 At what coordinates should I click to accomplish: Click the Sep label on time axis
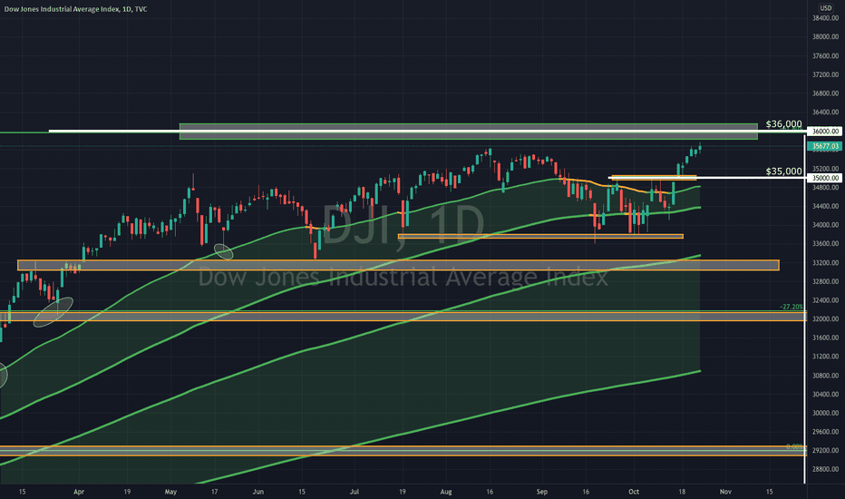pos(541,492)
